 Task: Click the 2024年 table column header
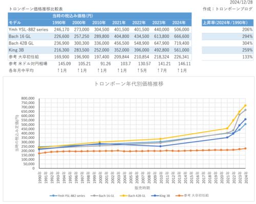(x=179, y=23)
